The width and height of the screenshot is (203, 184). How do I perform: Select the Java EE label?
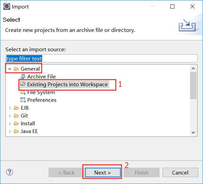[x=29, y=131]
